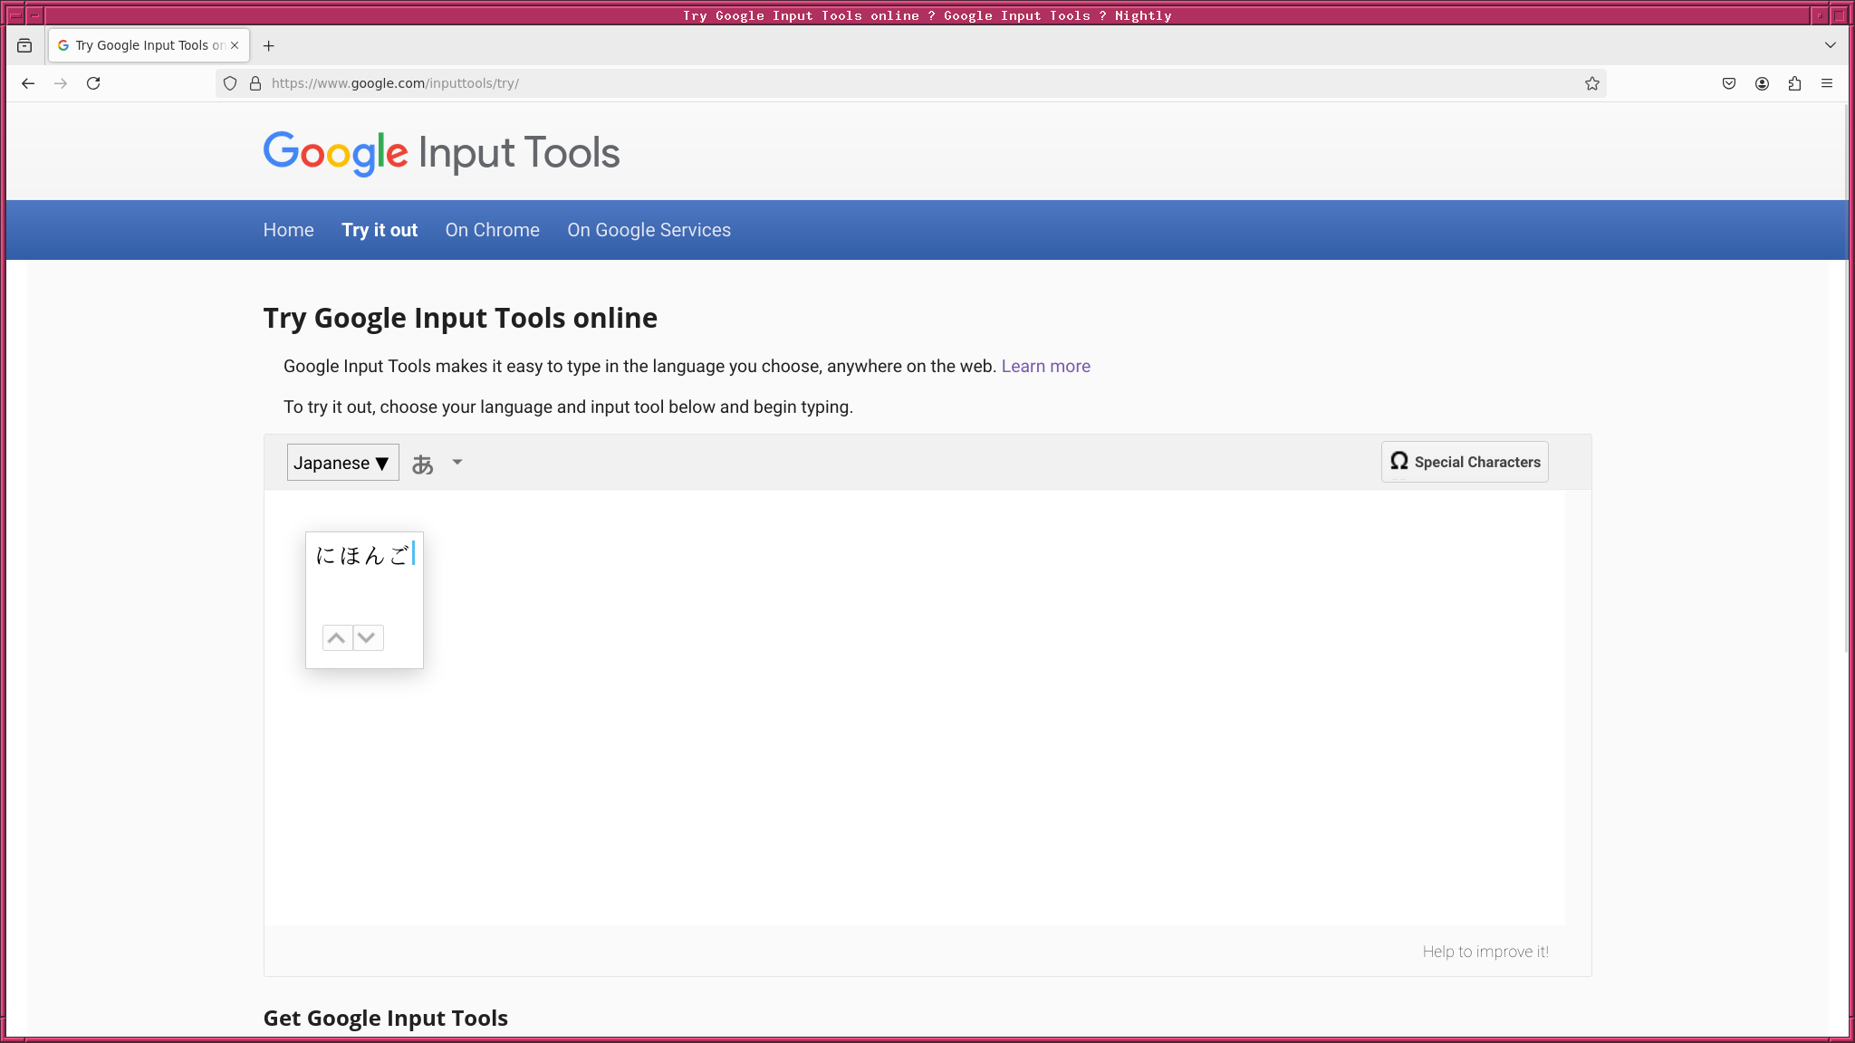Click the Firefox account icon
This screenshot has height=1043, width=1855.
tap(1762, 83)
